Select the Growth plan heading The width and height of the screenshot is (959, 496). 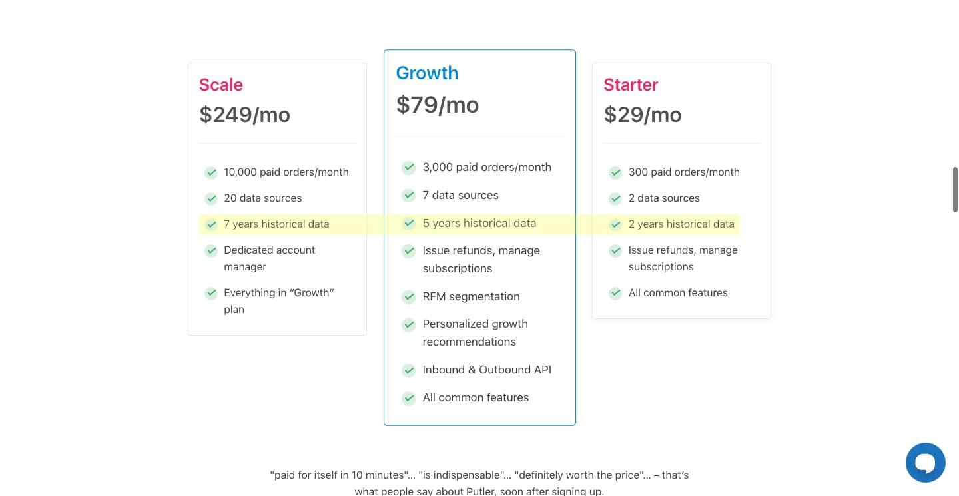point(427,73)
